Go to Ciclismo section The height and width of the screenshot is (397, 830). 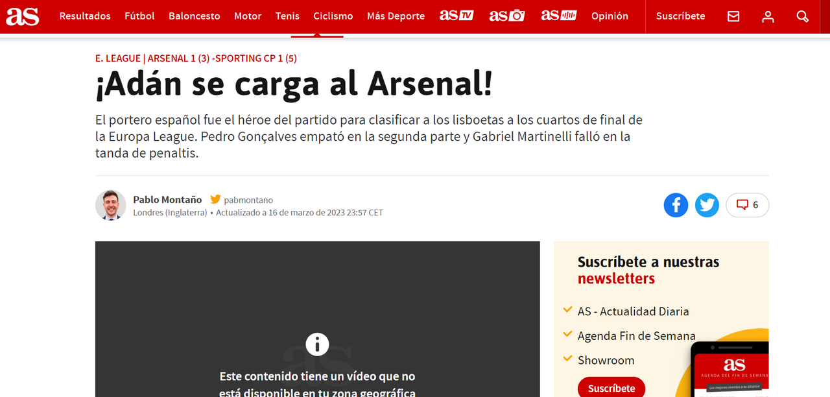coord(333,16)
